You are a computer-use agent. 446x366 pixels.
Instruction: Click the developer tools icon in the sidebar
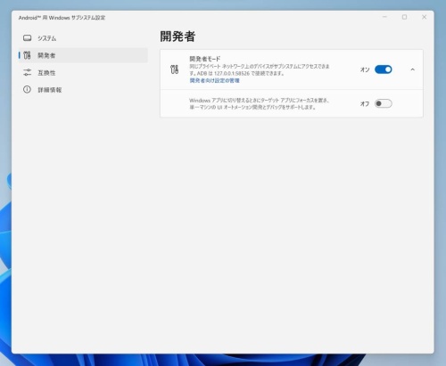[27, 55]
